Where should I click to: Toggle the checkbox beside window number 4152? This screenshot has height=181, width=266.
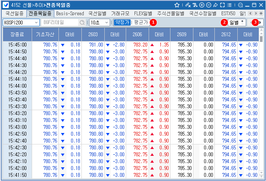(6, 5)
